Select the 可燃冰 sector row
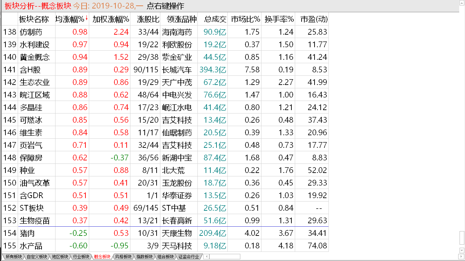The width and height of the screenshot is (465, 261). click(165, 120)
